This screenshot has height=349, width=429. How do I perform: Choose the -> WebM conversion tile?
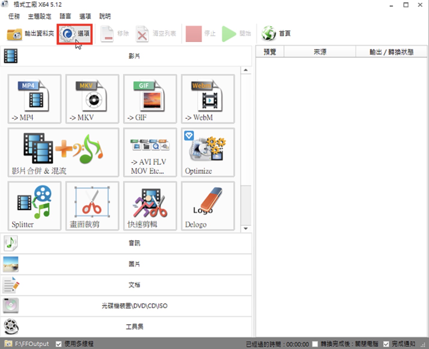[208, 99]
